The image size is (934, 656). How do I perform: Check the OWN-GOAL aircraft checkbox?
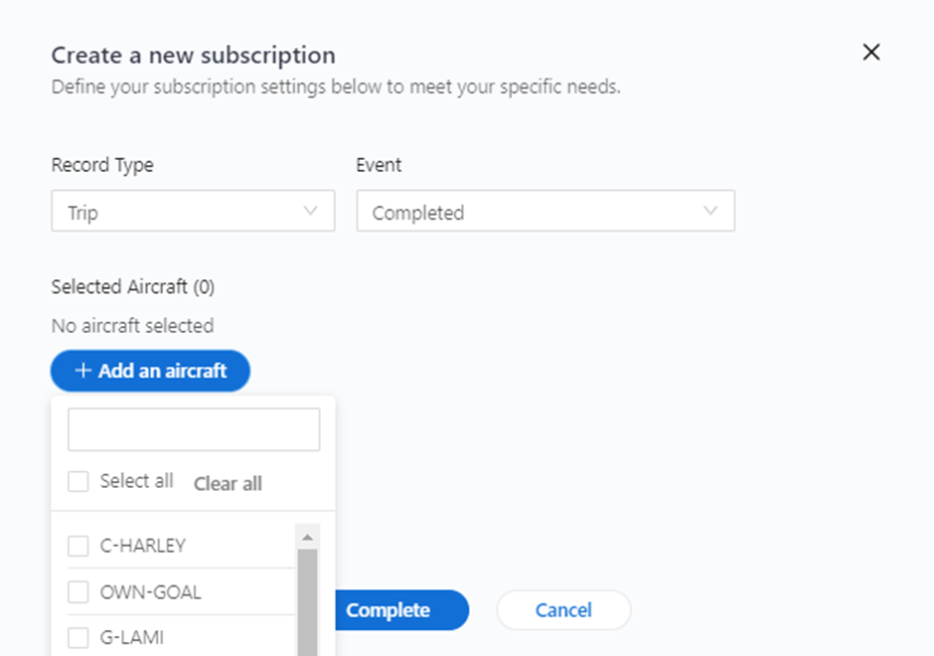78,591
